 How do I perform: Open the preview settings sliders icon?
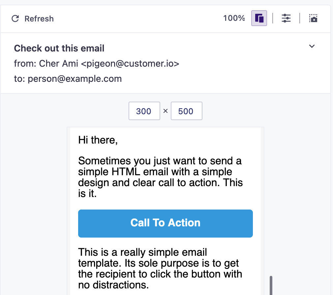(x=286, y=18)
